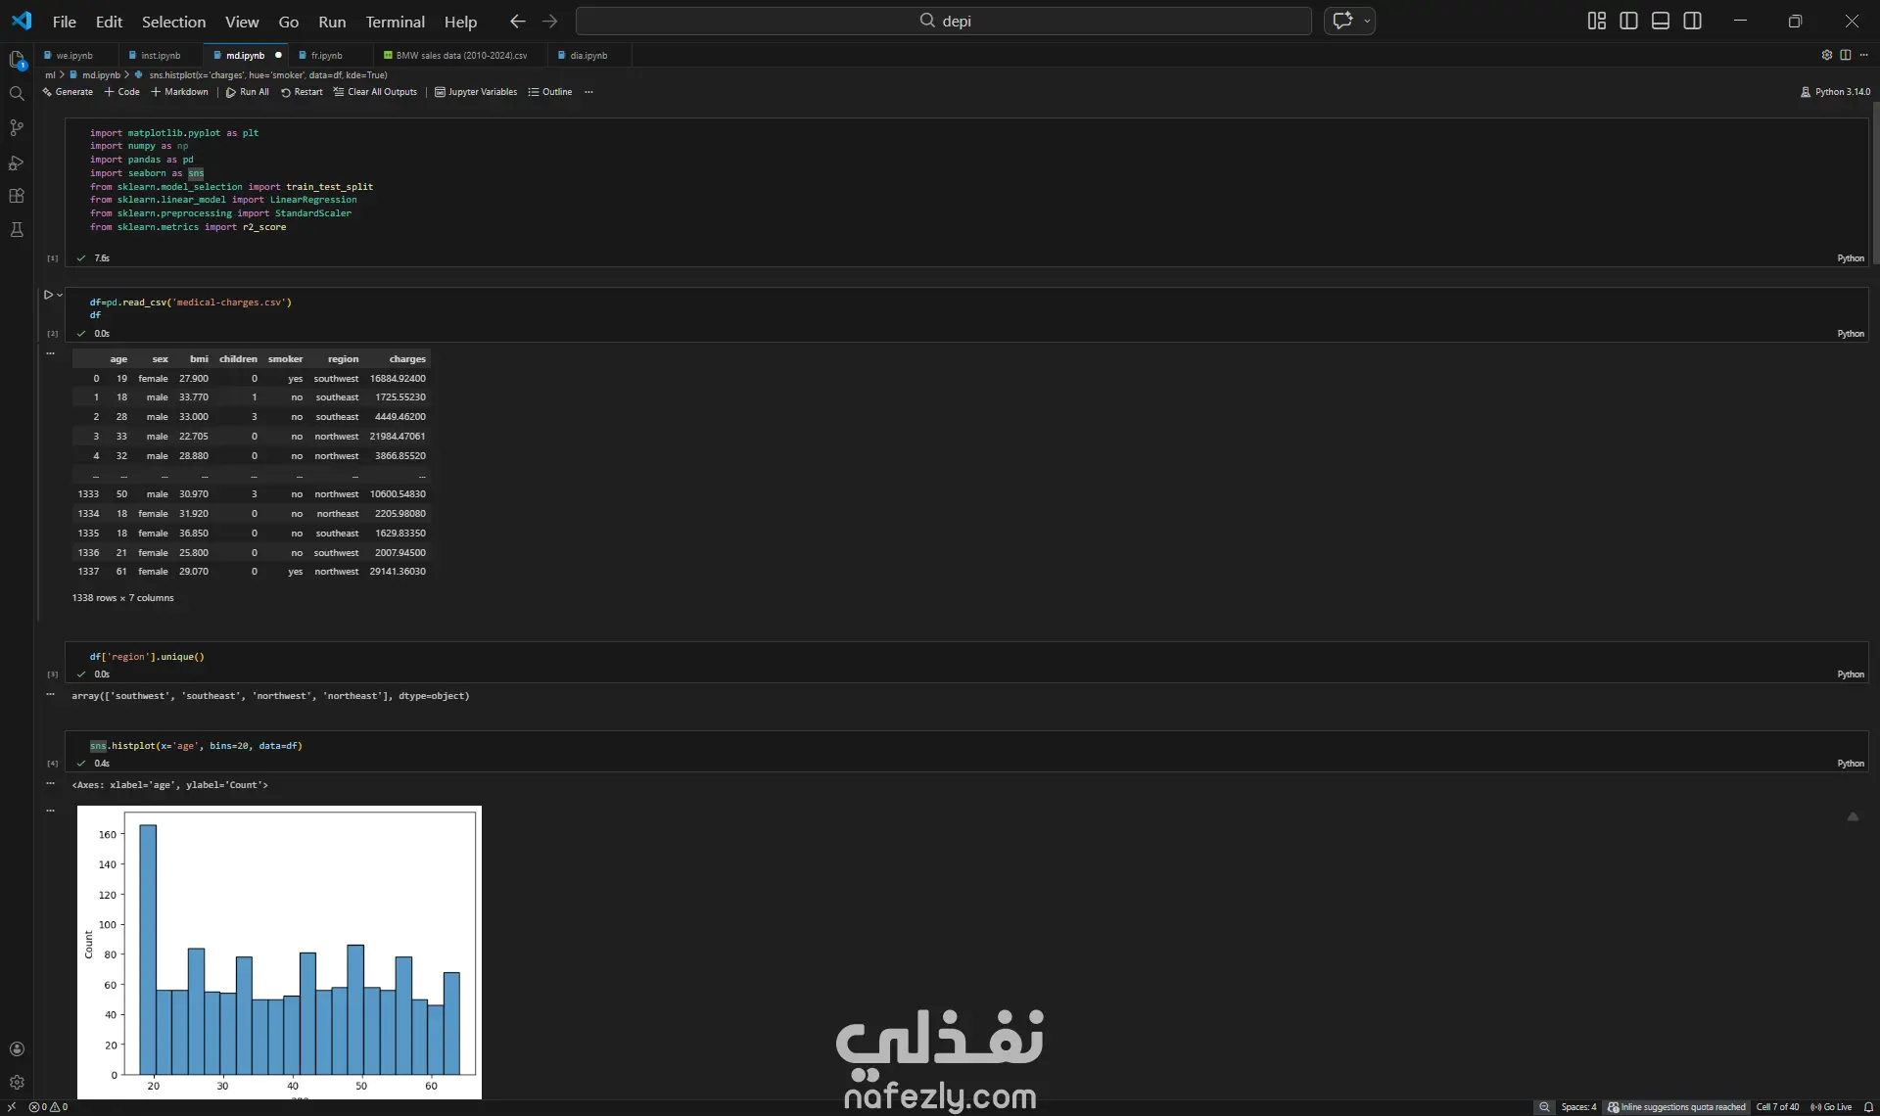Open the Extensions view
The image size is (1880, 1116).
point(17,196)
